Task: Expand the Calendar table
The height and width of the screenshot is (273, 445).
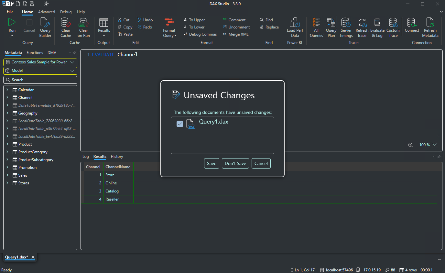Action: [7, 90]
